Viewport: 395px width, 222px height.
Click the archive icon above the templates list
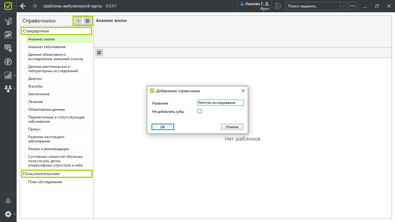point(99,52)
